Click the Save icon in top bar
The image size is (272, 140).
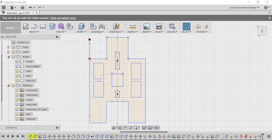click(23, 7)
